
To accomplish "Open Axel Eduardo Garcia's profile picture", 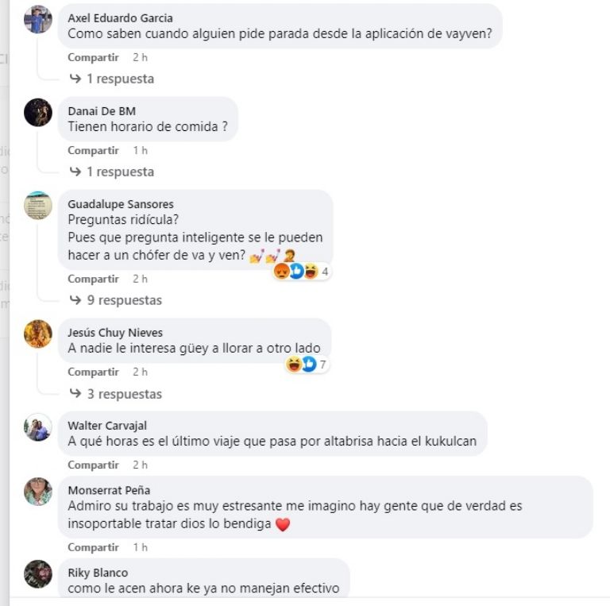I will (x=38, y=19).
